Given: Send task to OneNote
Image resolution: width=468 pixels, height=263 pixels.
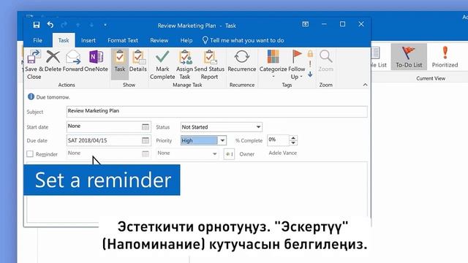Looking at the screenshot, I should [96, 61].
